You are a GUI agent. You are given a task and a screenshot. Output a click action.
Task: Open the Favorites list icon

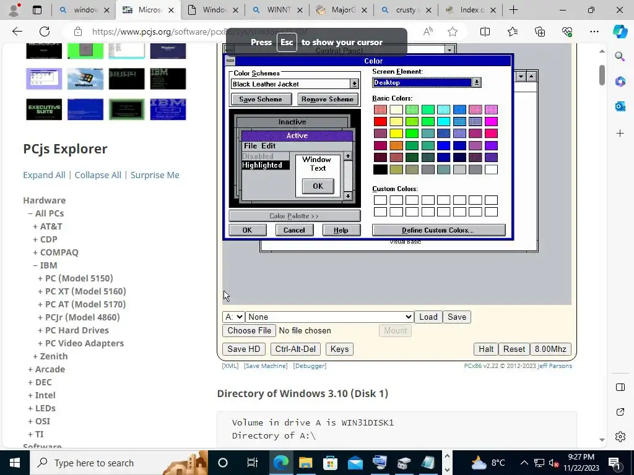[x=512, y=32]
